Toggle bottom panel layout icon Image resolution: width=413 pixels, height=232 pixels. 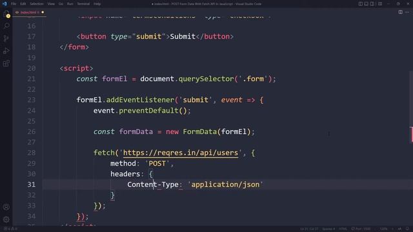[366, 4]
